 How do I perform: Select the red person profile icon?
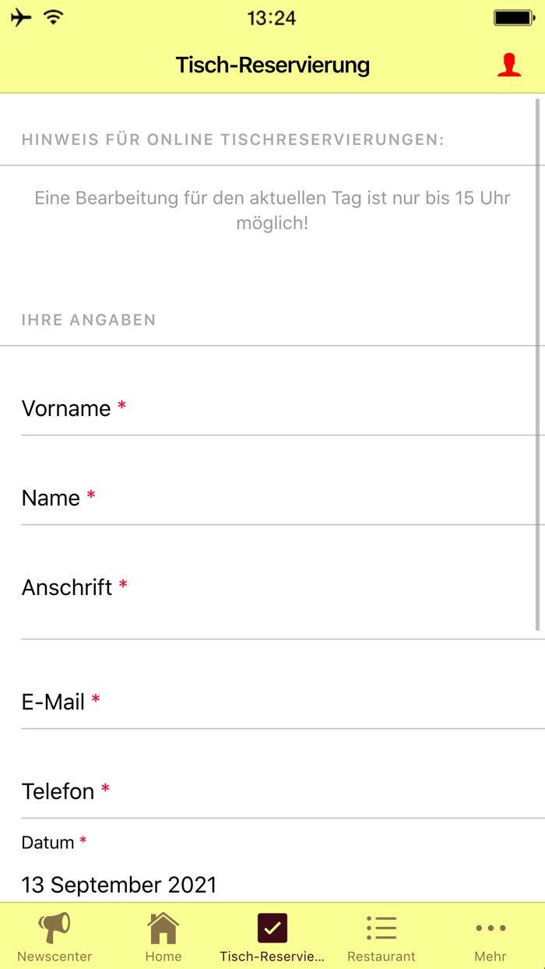tap(508, 65)
